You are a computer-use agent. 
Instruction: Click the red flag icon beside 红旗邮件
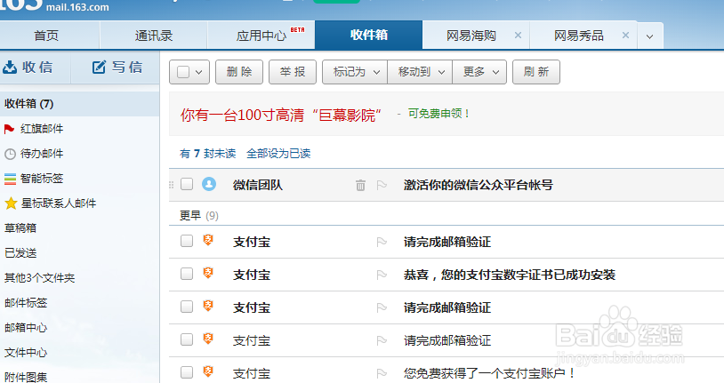(x=9, y=129)
